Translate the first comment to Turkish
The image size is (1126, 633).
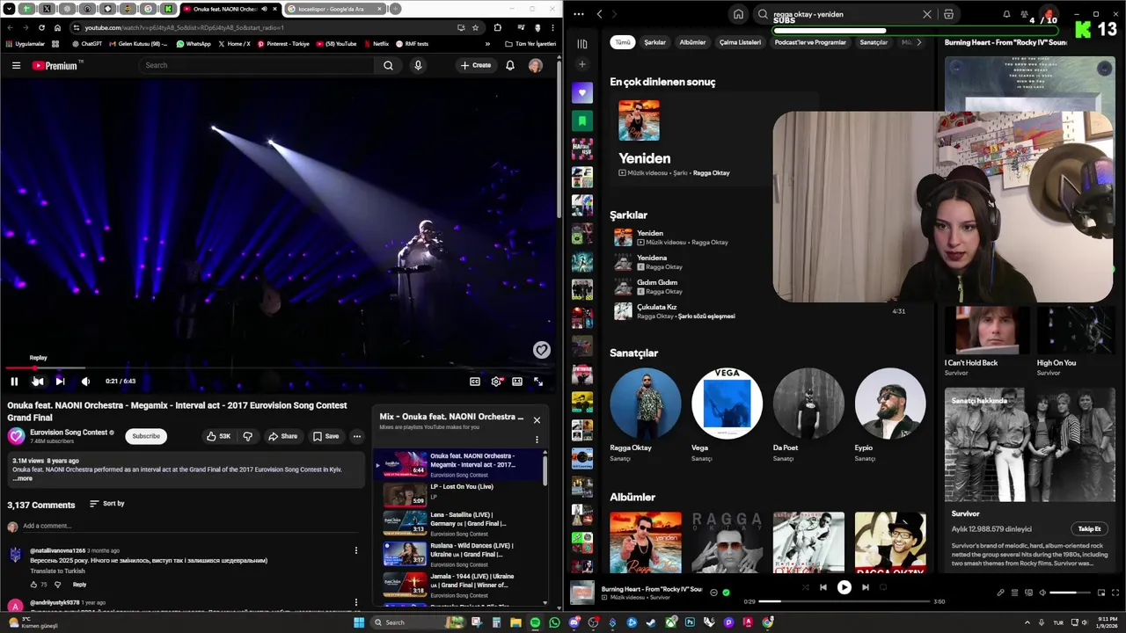tap(57, 571)
